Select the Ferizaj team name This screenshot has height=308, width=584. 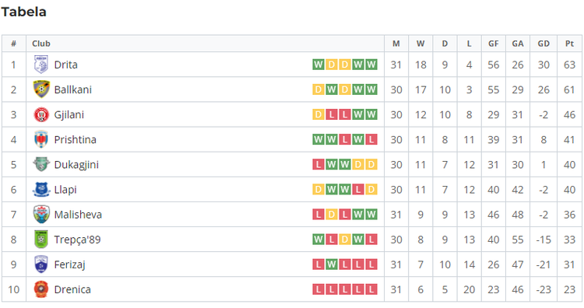click(69, 264)
